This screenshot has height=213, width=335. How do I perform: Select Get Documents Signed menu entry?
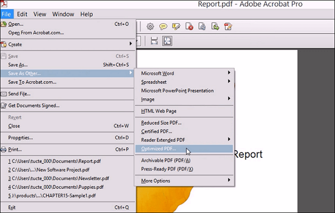(x=33, y=105)
